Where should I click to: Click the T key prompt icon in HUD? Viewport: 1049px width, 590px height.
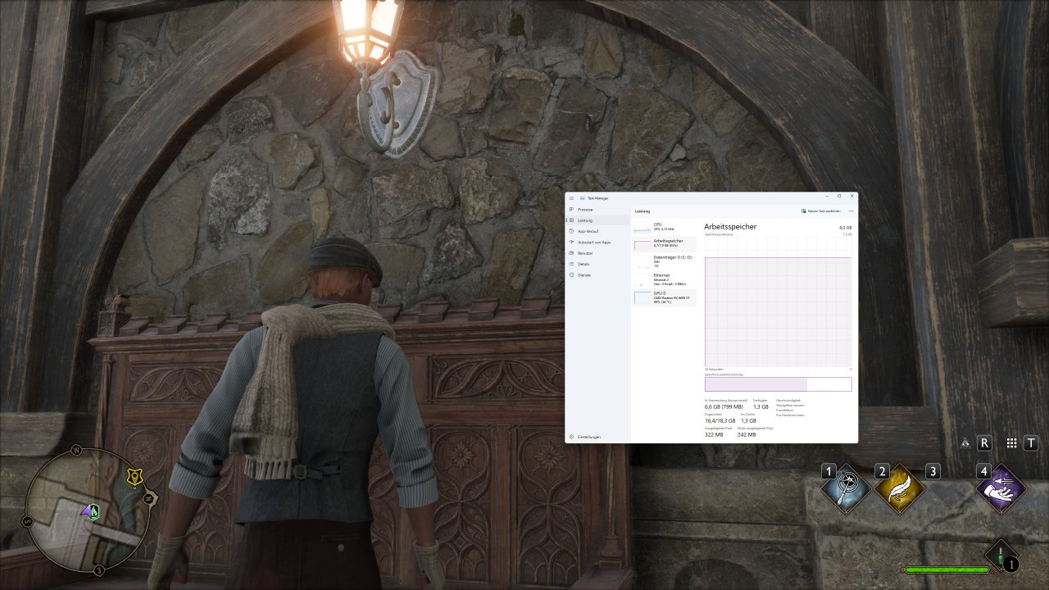pos(1031,443)
